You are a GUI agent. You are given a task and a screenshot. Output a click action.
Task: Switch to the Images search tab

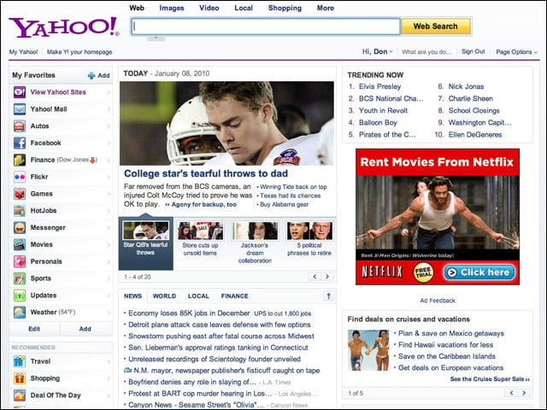172,8
